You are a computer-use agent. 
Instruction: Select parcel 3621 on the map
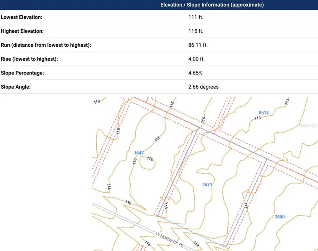207,185
